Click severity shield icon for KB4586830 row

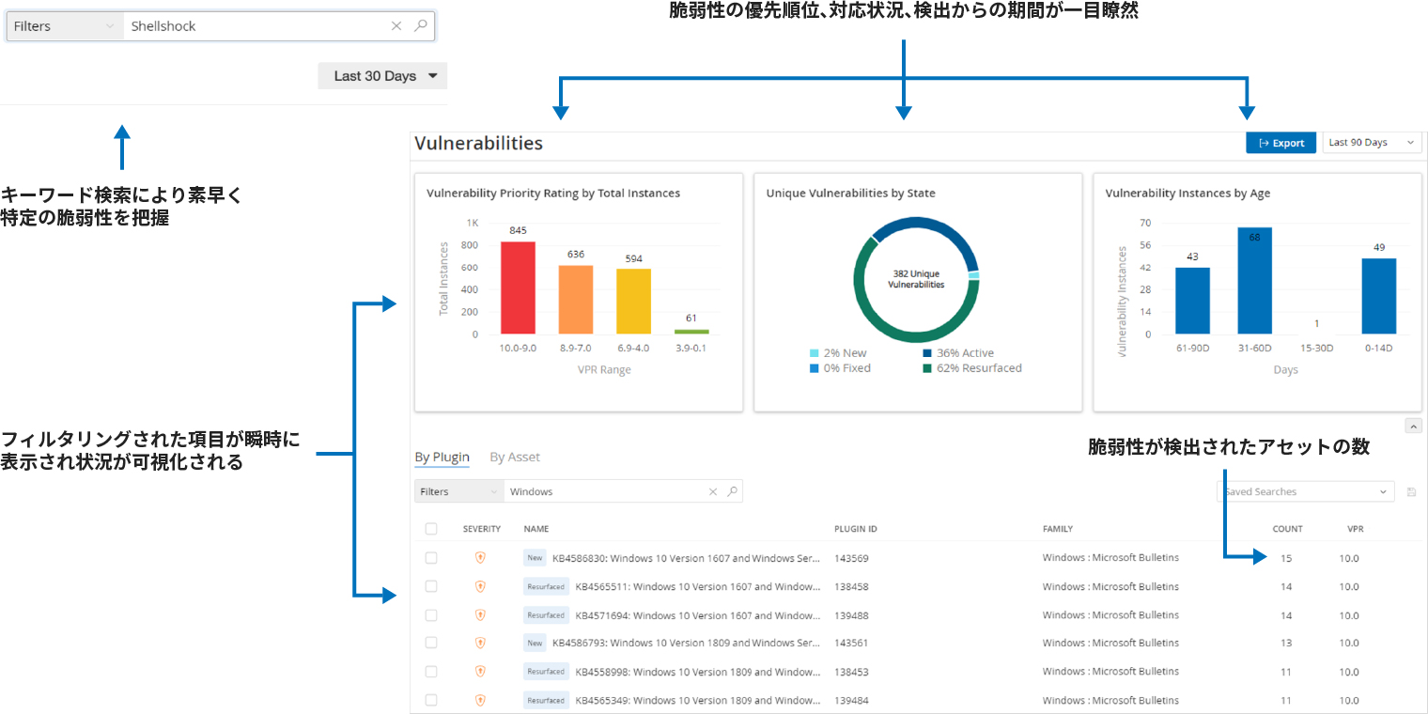[480, 557]
